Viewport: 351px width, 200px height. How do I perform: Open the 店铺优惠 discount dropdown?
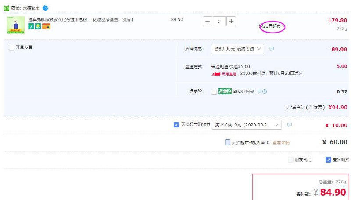pyautogui.click(x=237, y=49)
